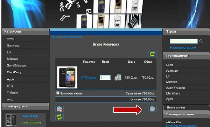Screen dimensions: 210x127
Task: Tick the Приложи купон checkbox
Action: 58,93
